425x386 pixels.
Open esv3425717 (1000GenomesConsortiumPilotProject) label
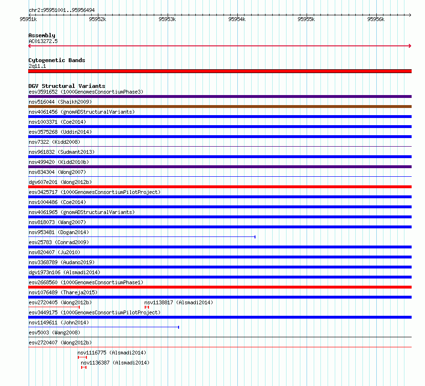[95, 192]
